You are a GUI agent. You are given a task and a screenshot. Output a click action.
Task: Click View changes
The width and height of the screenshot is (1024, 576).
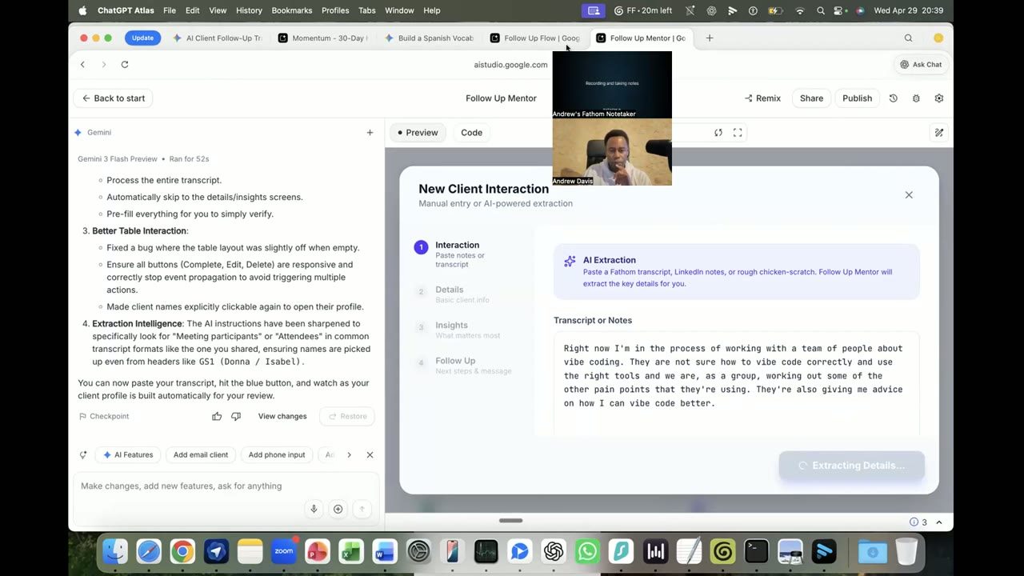pyautogui.click(x=282, y=416)
